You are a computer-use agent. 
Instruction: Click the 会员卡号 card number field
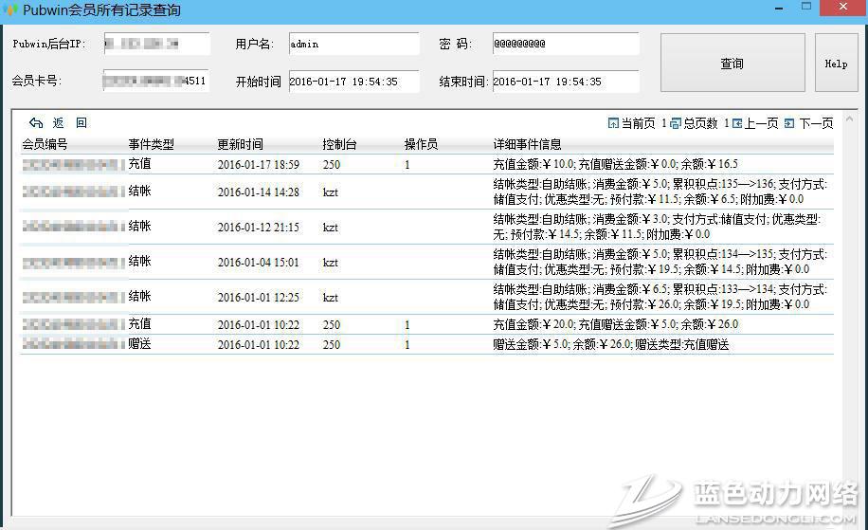coord(156,82)
